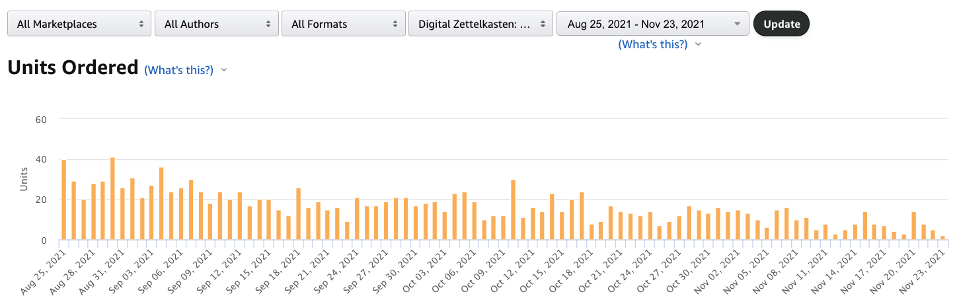The width and height of the screenshot is (957, 304).
Task: Click the tallest bar in the chart
Action: (x=113, y=198)
